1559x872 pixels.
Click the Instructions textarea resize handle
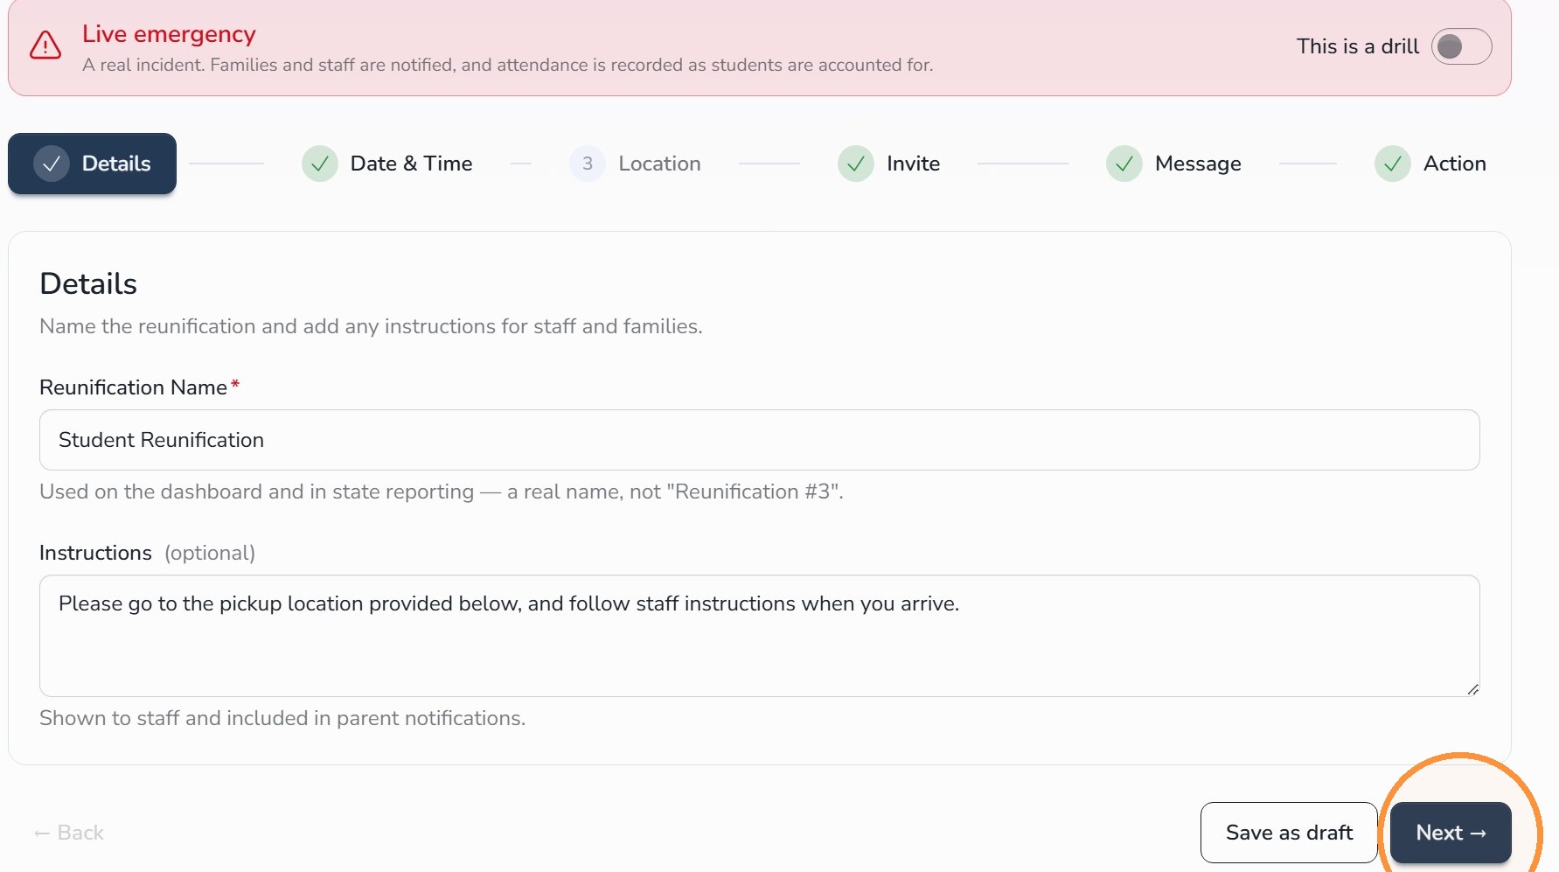pos(1472,689)
